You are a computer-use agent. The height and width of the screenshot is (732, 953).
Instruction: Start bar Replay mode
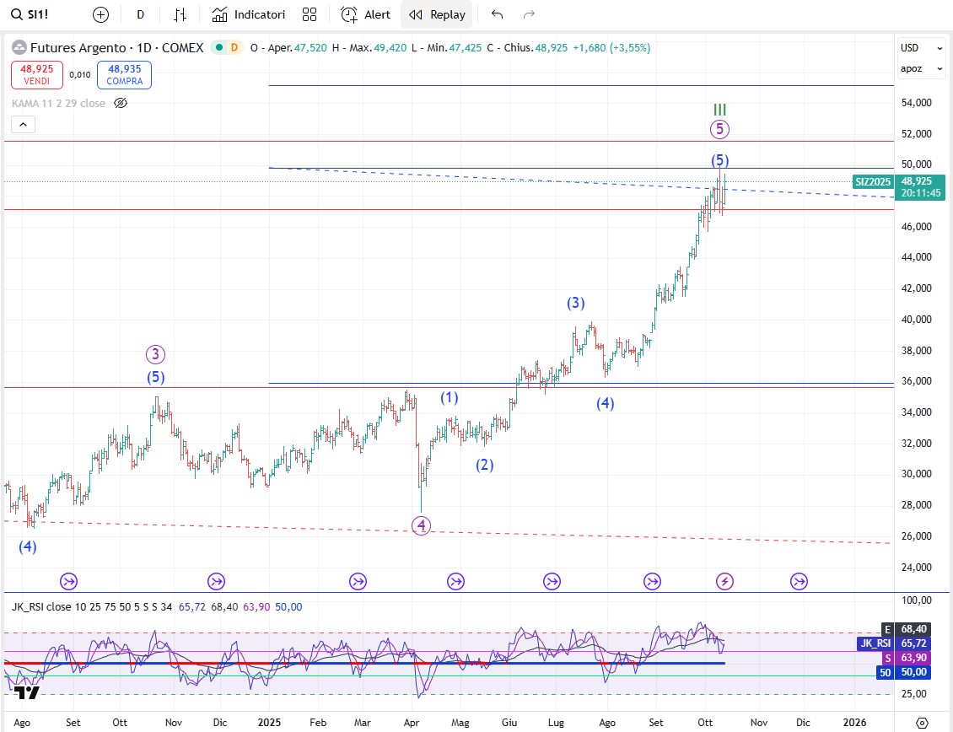[438, 14]
